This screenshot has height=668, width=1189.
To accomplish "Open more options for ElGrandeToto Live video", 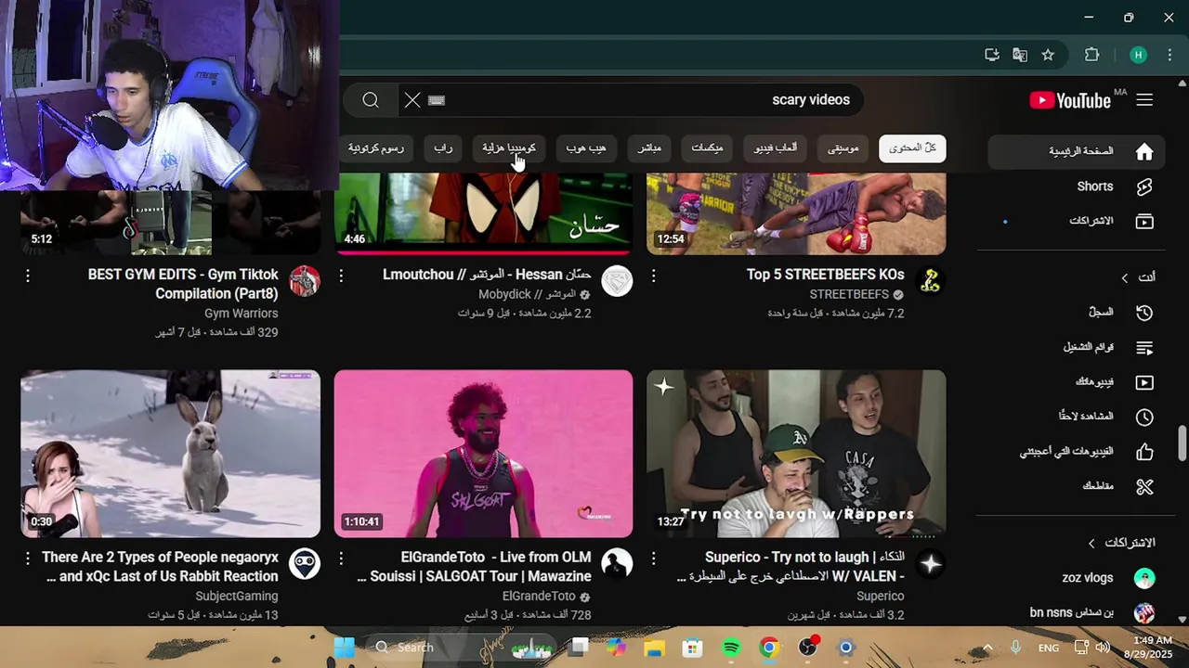I will click(x=341, y=559).
